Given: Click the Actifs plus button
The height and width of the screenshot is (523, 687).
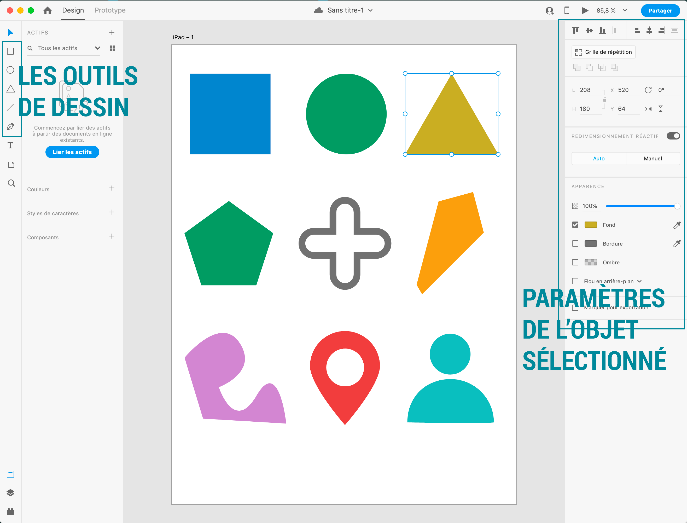Looking at the screenshot, I should (x=112, y=32).
